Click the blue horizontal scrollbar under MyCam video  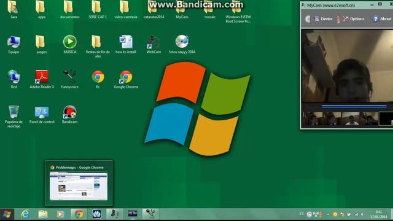(354, 106)
